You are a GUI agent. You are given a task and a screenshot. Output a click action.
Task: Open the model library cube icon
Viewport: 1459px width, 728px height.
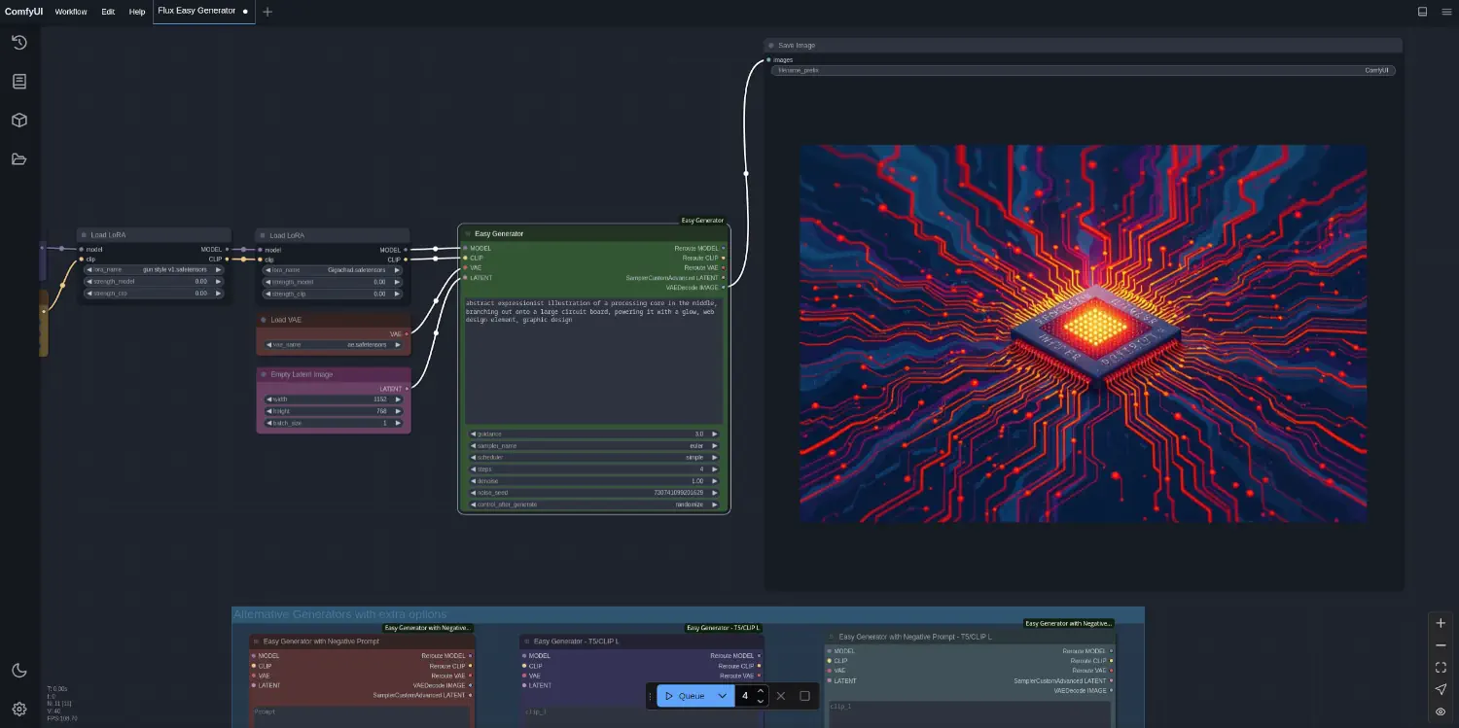coord(18,120)
